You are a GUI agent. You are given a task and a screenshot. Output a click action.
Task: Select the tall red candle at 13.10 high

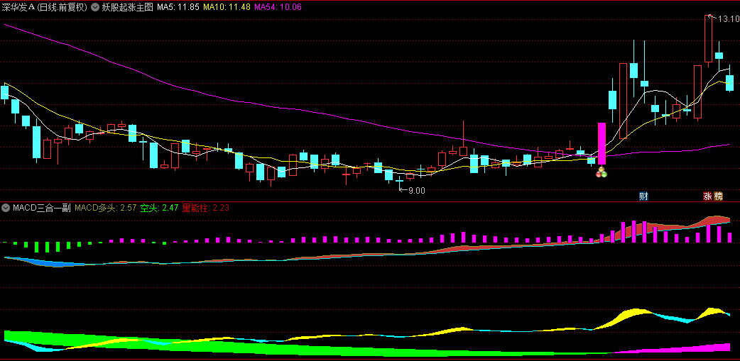708,38
